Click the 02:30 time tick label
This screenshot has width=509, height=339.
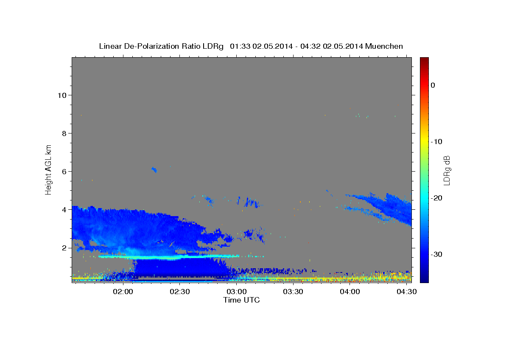(x=180, y=292)
